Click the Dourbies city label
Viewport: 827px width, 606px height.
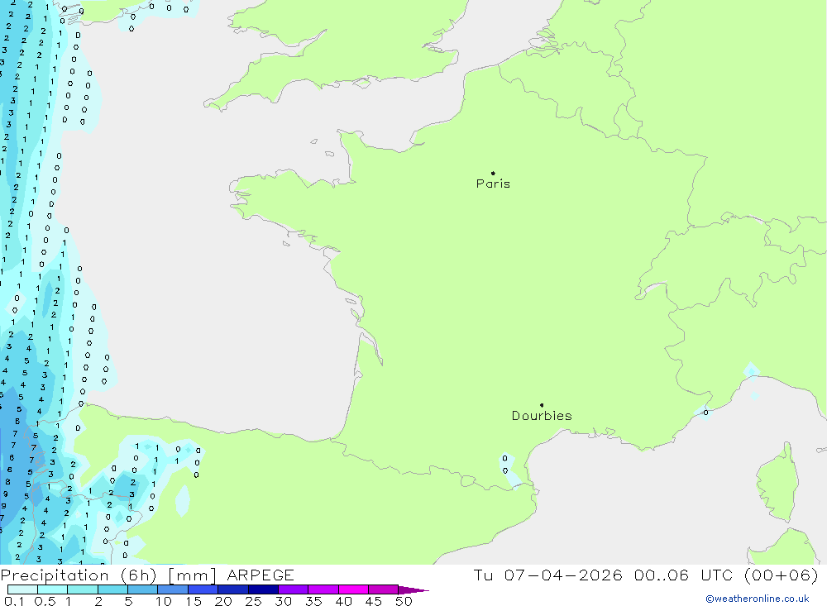point(542,416)
